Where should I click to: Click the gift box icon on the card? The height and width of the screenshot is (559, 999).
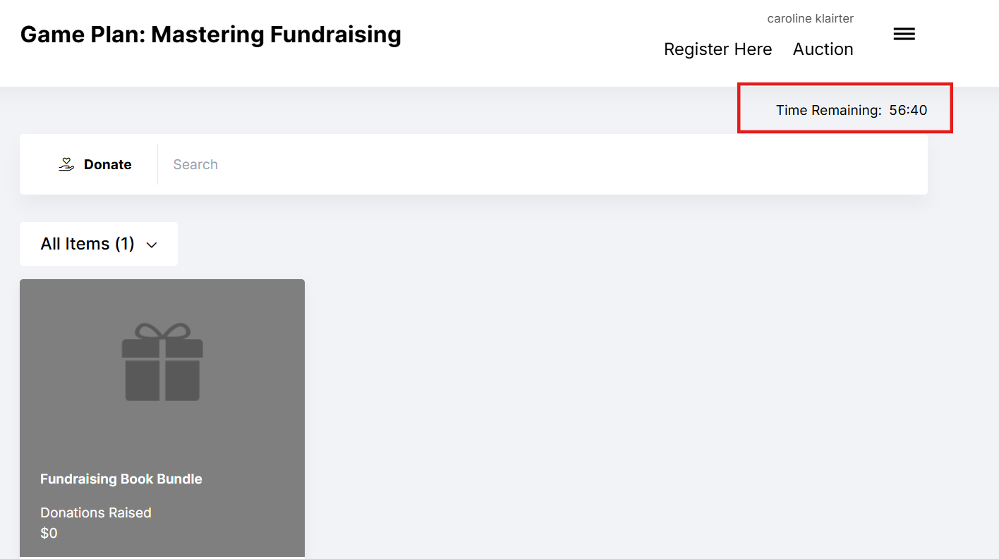coord(162,362)
